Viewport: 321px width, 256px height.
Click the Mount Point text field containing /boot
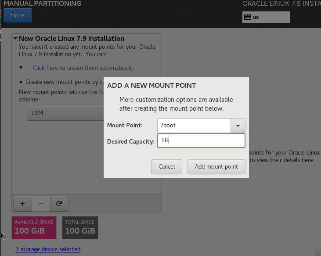coord(194,126)
